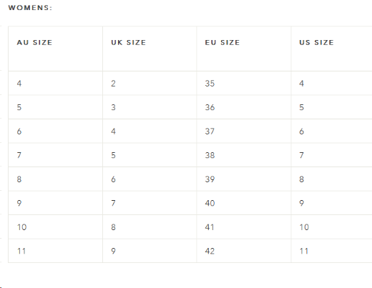Click US size 11 cell
This screenshot has width=372, height=288.
[x=331, y=251]
